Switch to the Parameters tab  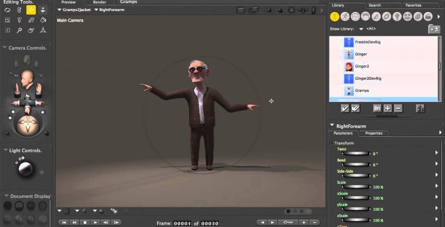[x=343, y=133]
